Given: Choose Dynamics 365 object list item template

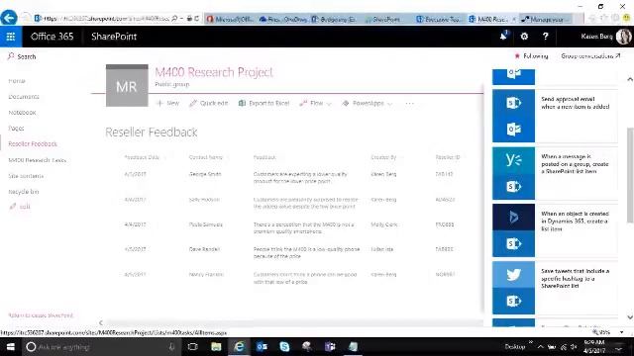Looking at the screenshot, I should point(555,230).
